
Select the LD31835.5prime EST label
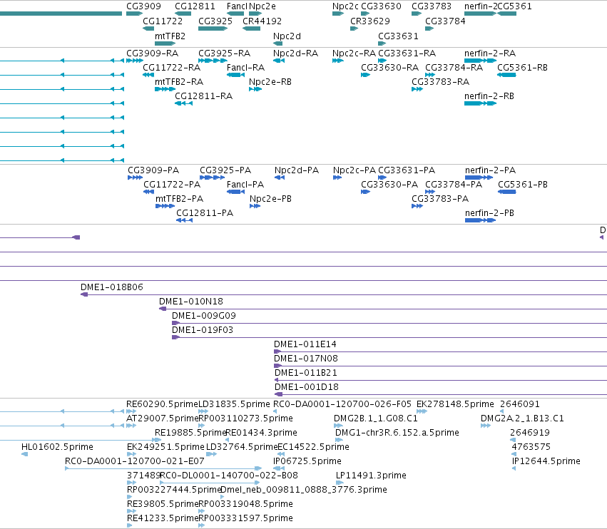[x=234, y=404]
